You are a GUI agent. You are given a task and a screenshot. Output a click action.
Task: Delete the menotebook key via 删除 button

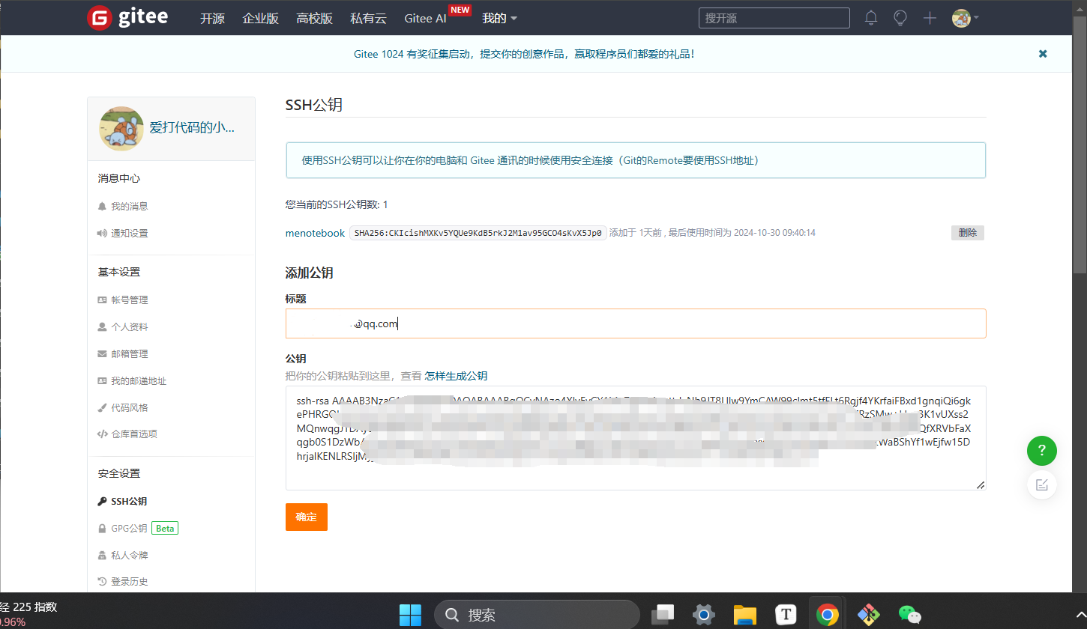tap(967, 232)
